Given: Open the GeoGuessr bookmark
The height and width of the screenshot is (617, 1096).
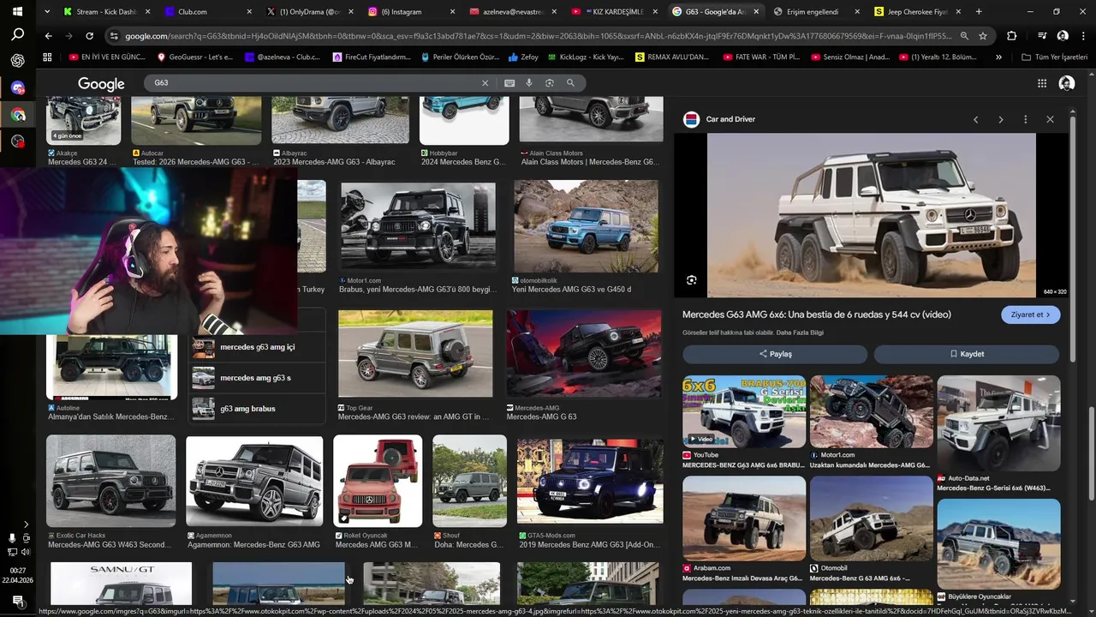Looking at the screenshot, I should pyautogui.click(x=195, y=57).
